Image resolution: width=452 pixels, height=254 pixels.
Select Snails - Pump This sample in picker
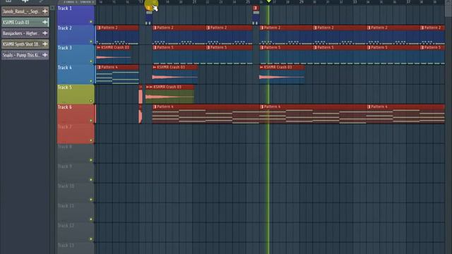(25, 55)
